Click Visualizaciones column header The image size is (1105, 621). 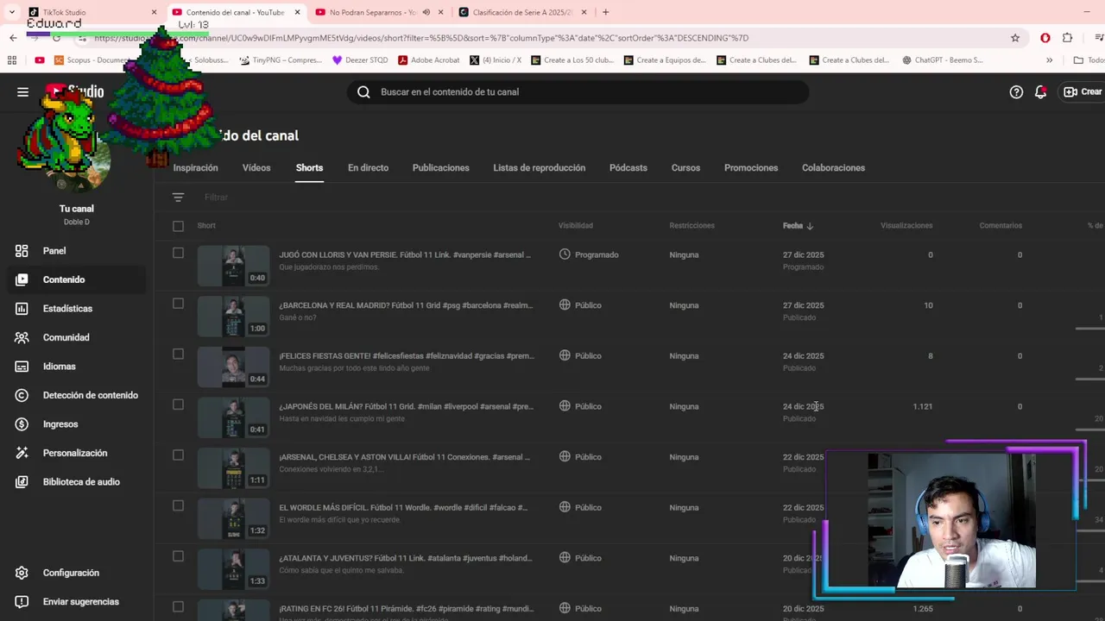click(x=906, y=226)
